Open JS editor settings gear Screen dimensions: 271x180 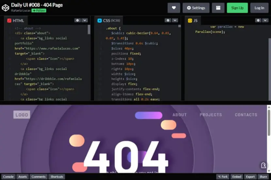click(258, 20)
